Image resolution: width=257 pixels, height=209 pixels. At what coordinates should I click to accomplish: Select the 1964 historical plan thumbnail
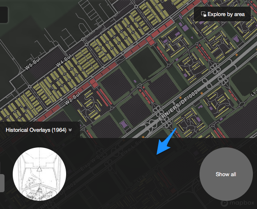39,174
